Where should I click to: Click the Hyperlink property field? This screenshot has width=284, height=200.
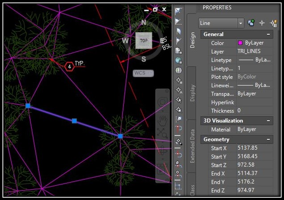pyautogui.click(x=255, y=102)
